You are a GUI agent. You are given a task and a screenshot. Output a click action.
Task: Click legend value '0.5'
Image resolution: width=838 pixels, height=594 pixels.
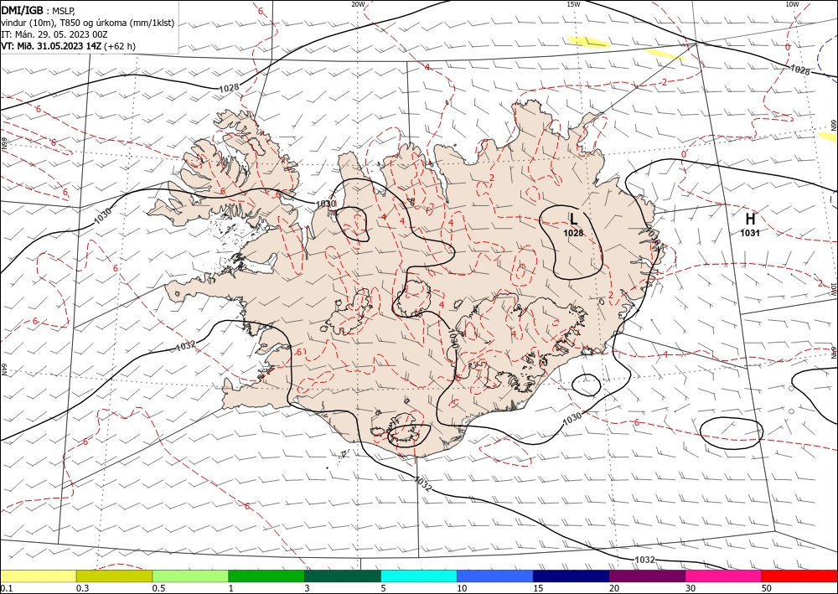pyautogui.click(x=158, y=588)
